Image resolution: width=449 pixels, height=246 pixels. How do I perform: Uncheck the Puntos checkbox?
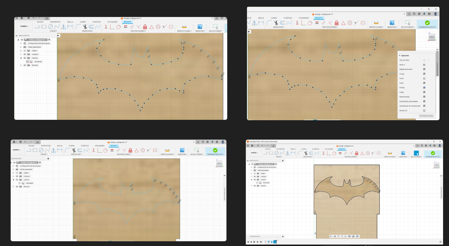point(424,88)
